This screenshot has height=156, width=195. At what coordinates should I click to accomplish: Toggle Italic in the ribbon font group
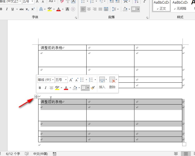[7, 9]
